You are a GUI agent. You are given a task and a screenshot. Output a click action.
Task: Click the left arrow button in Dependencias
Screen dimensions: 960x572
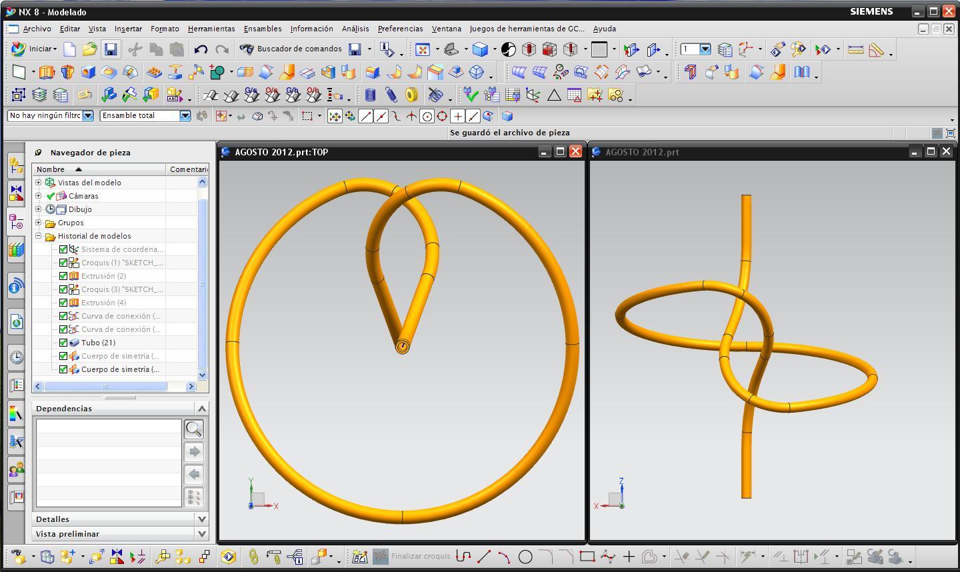point(194,475)
